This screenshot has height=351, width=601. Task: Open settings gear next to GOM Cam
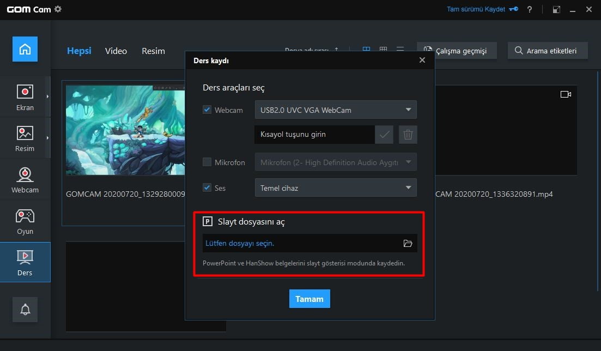[x=58, y=9]
